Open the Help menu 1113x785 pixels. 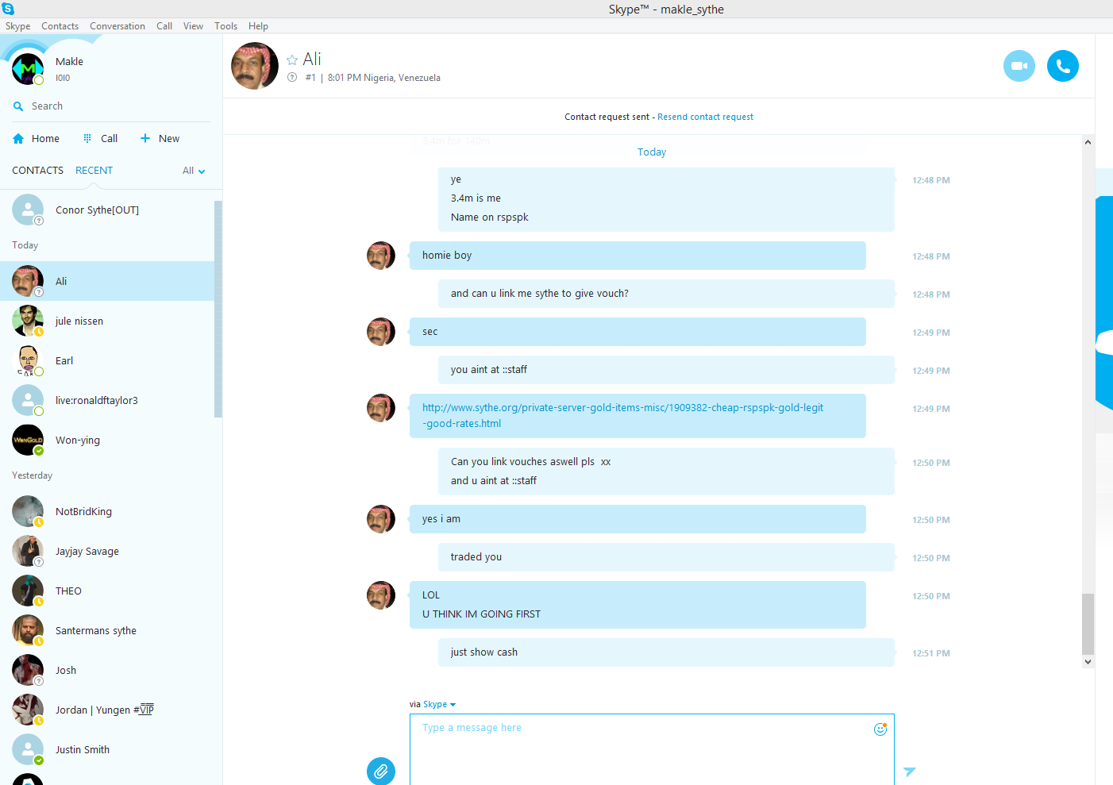point(259,26)
